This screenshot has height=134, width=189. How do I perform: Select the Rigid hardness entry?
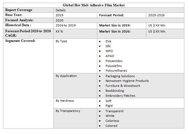(109, 106)
